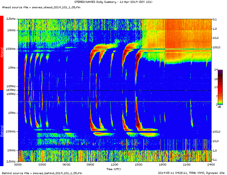The width and height of the screenshot is (227, 175).
Task: Click the dB intensity color scale bar
Action: point(220,87)
